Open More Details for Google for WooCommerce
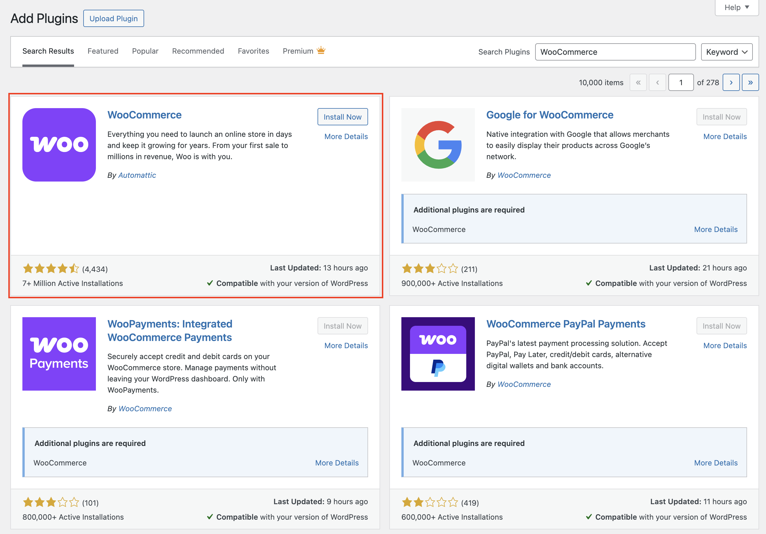This screenshot has width=766, height=534. pos(725,136)
